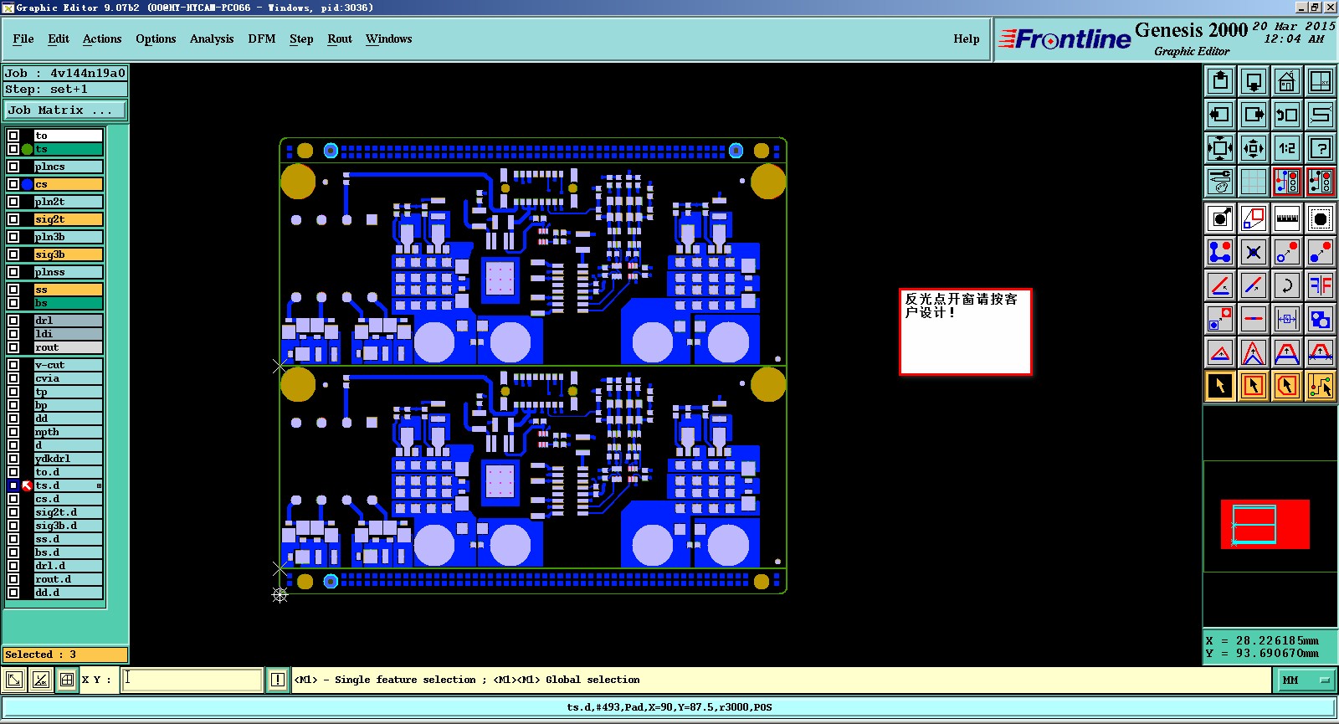Click the red overview map thumbnail
The image size is (1339, 724).
[1265, 524]
